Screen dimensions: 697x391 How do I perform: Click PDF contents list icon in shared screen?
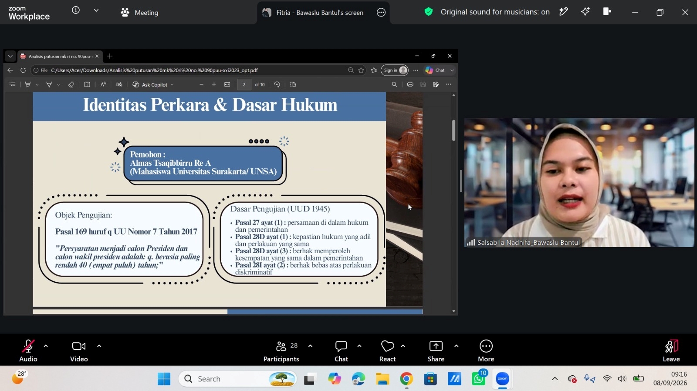coord(13,84)
